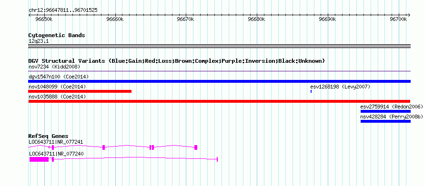Click the short red nsv1048099 loss bar
This screenshot has width=424, height=186.
(80, 91)
